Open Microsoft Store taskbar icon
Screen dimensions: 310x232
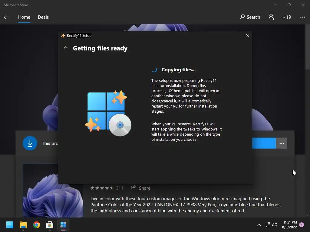point(50,225)
